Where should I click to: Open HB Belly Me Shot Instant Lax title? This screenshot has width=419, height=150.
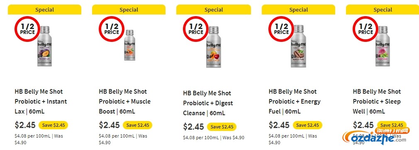click(41, 102)
